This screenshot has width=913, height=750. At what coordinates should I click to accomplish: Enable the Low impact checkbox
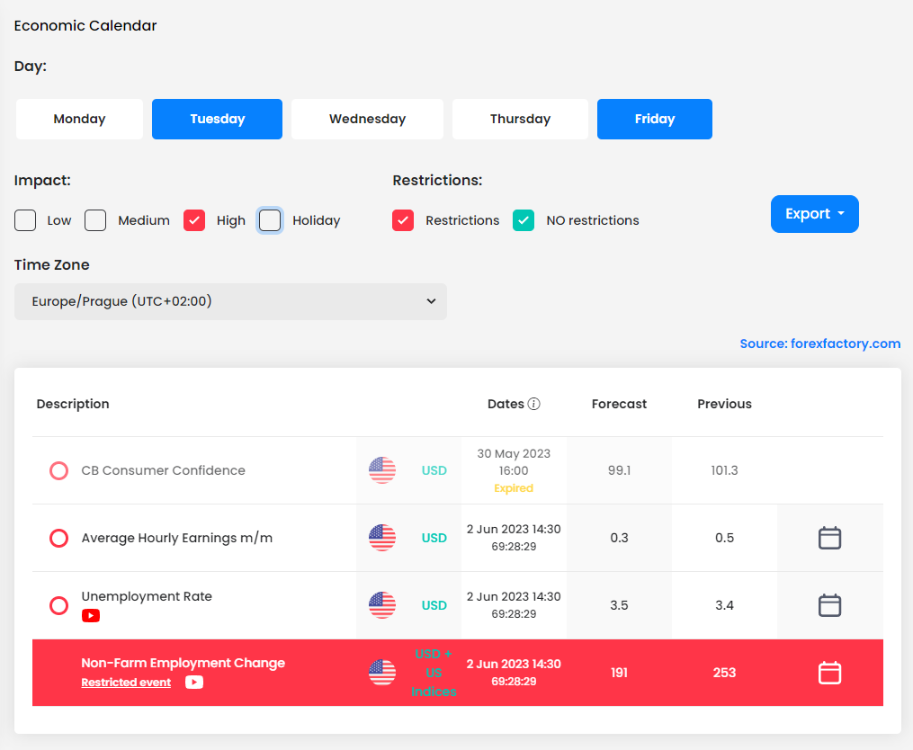pos(25,220)
